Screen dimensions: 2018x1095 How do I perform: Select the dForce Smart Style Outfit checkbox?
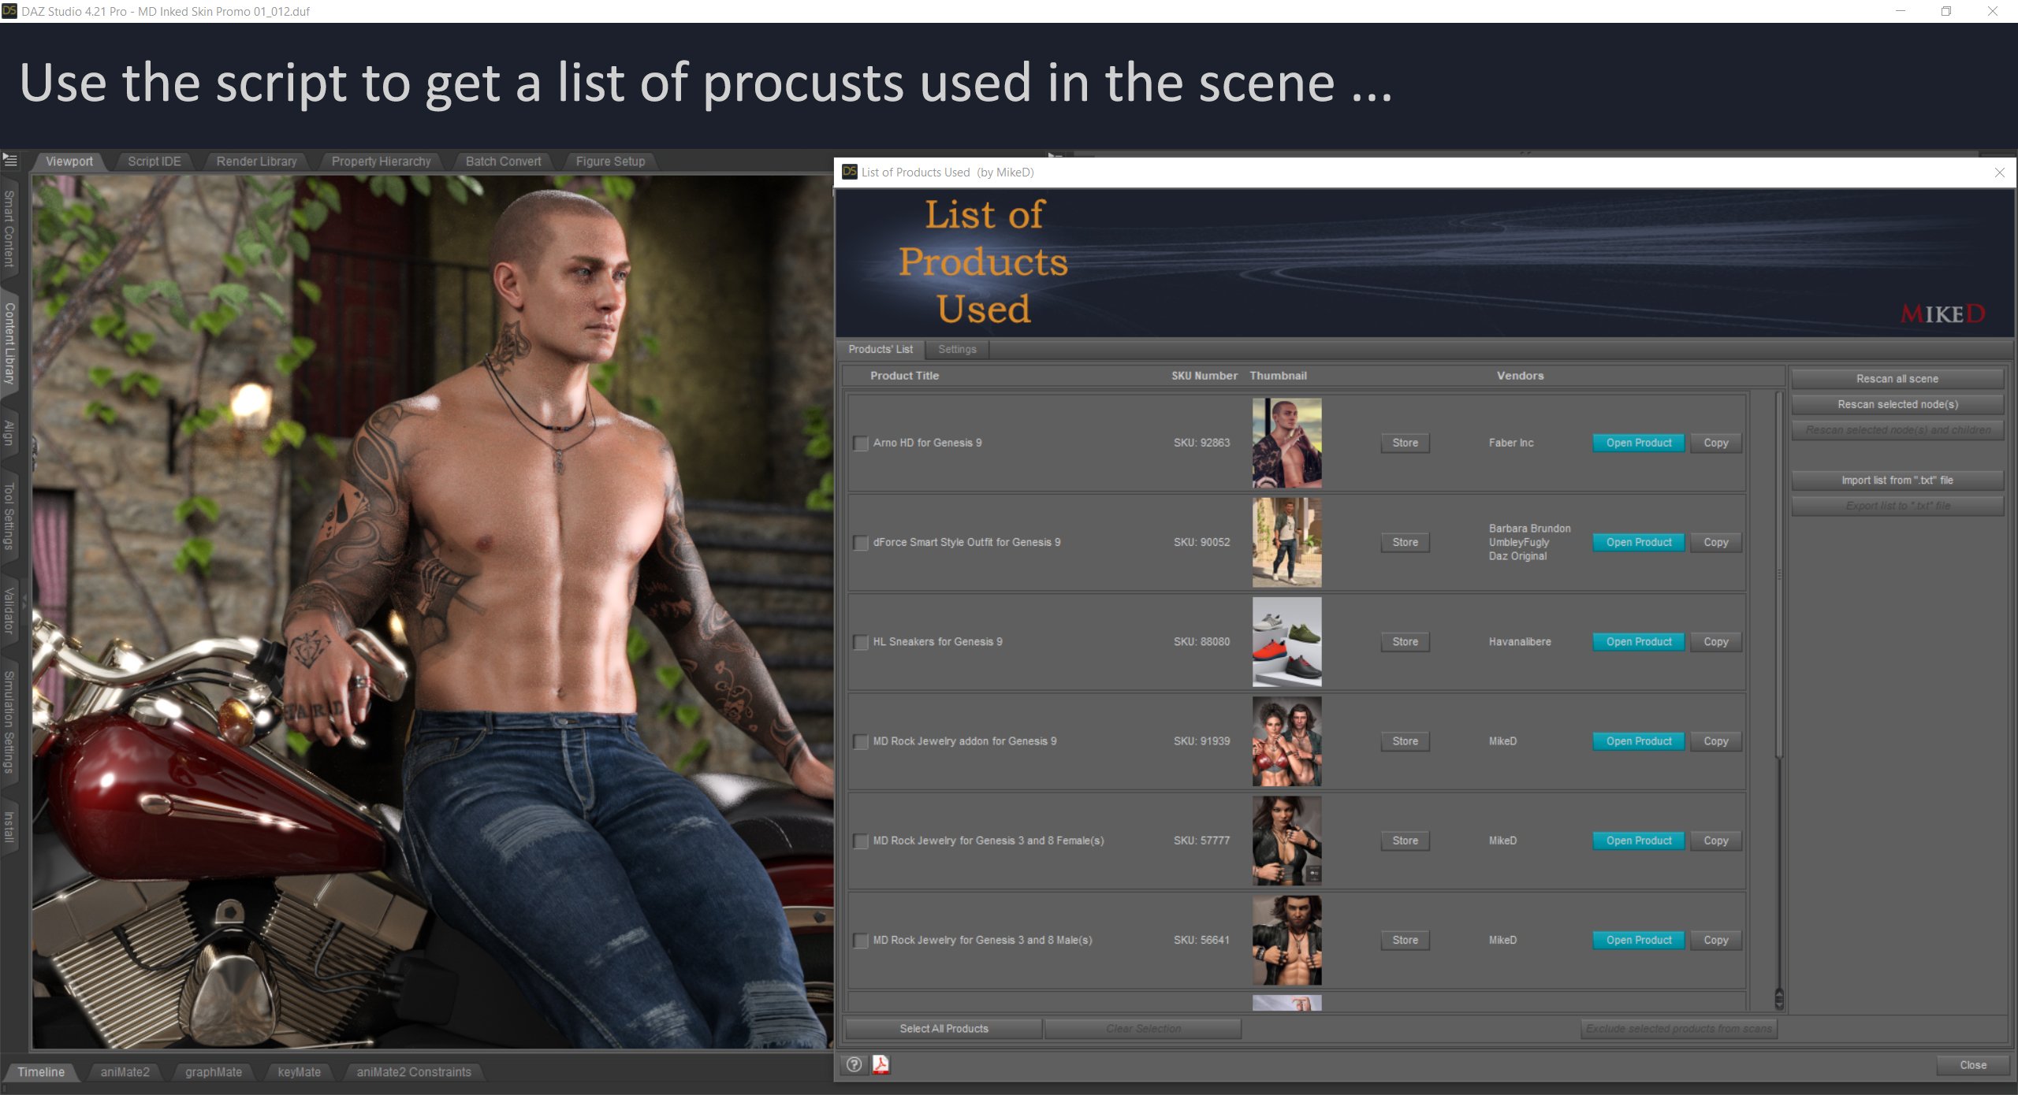click(x=860, y=542)
